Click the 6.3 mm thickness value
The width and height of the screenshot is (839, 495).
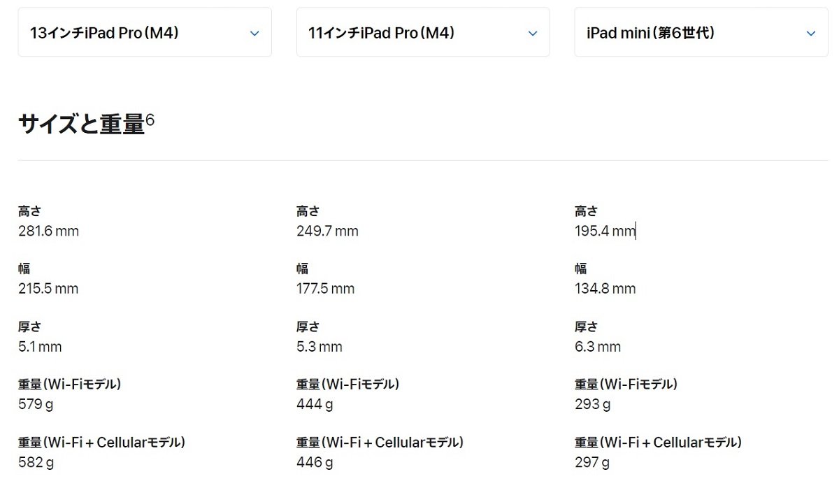pyautogui.click(x=598, y=347)
